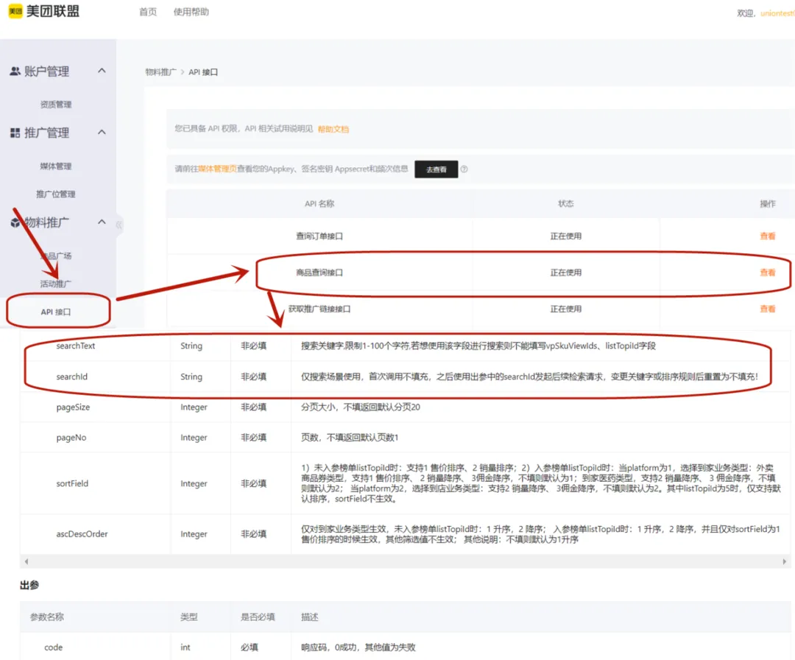Click the ascDescOrder parameter name

[82, 534]
